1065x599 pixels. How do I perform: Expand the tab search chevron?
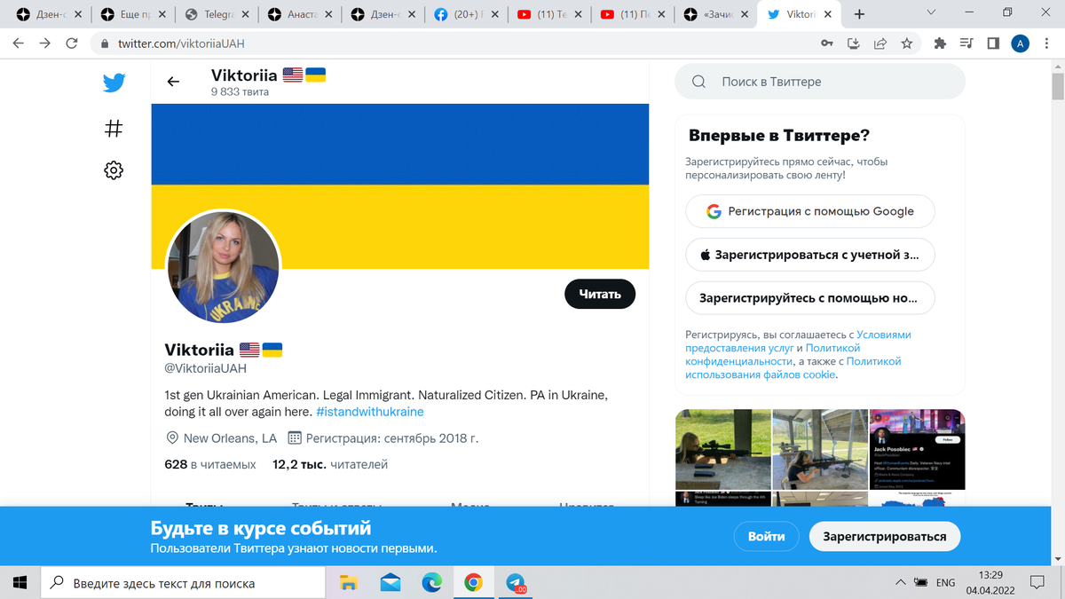click(931, 12)
